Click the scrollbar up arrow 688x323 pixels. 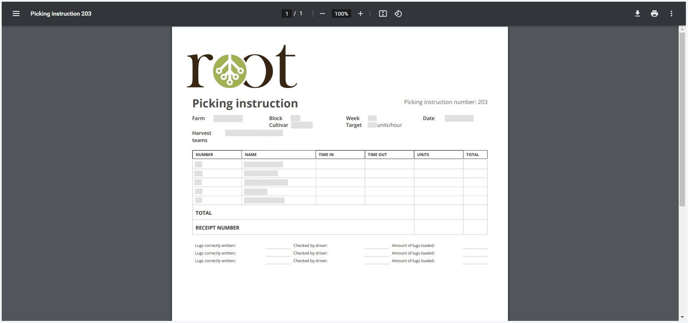(x=682, y=29)
